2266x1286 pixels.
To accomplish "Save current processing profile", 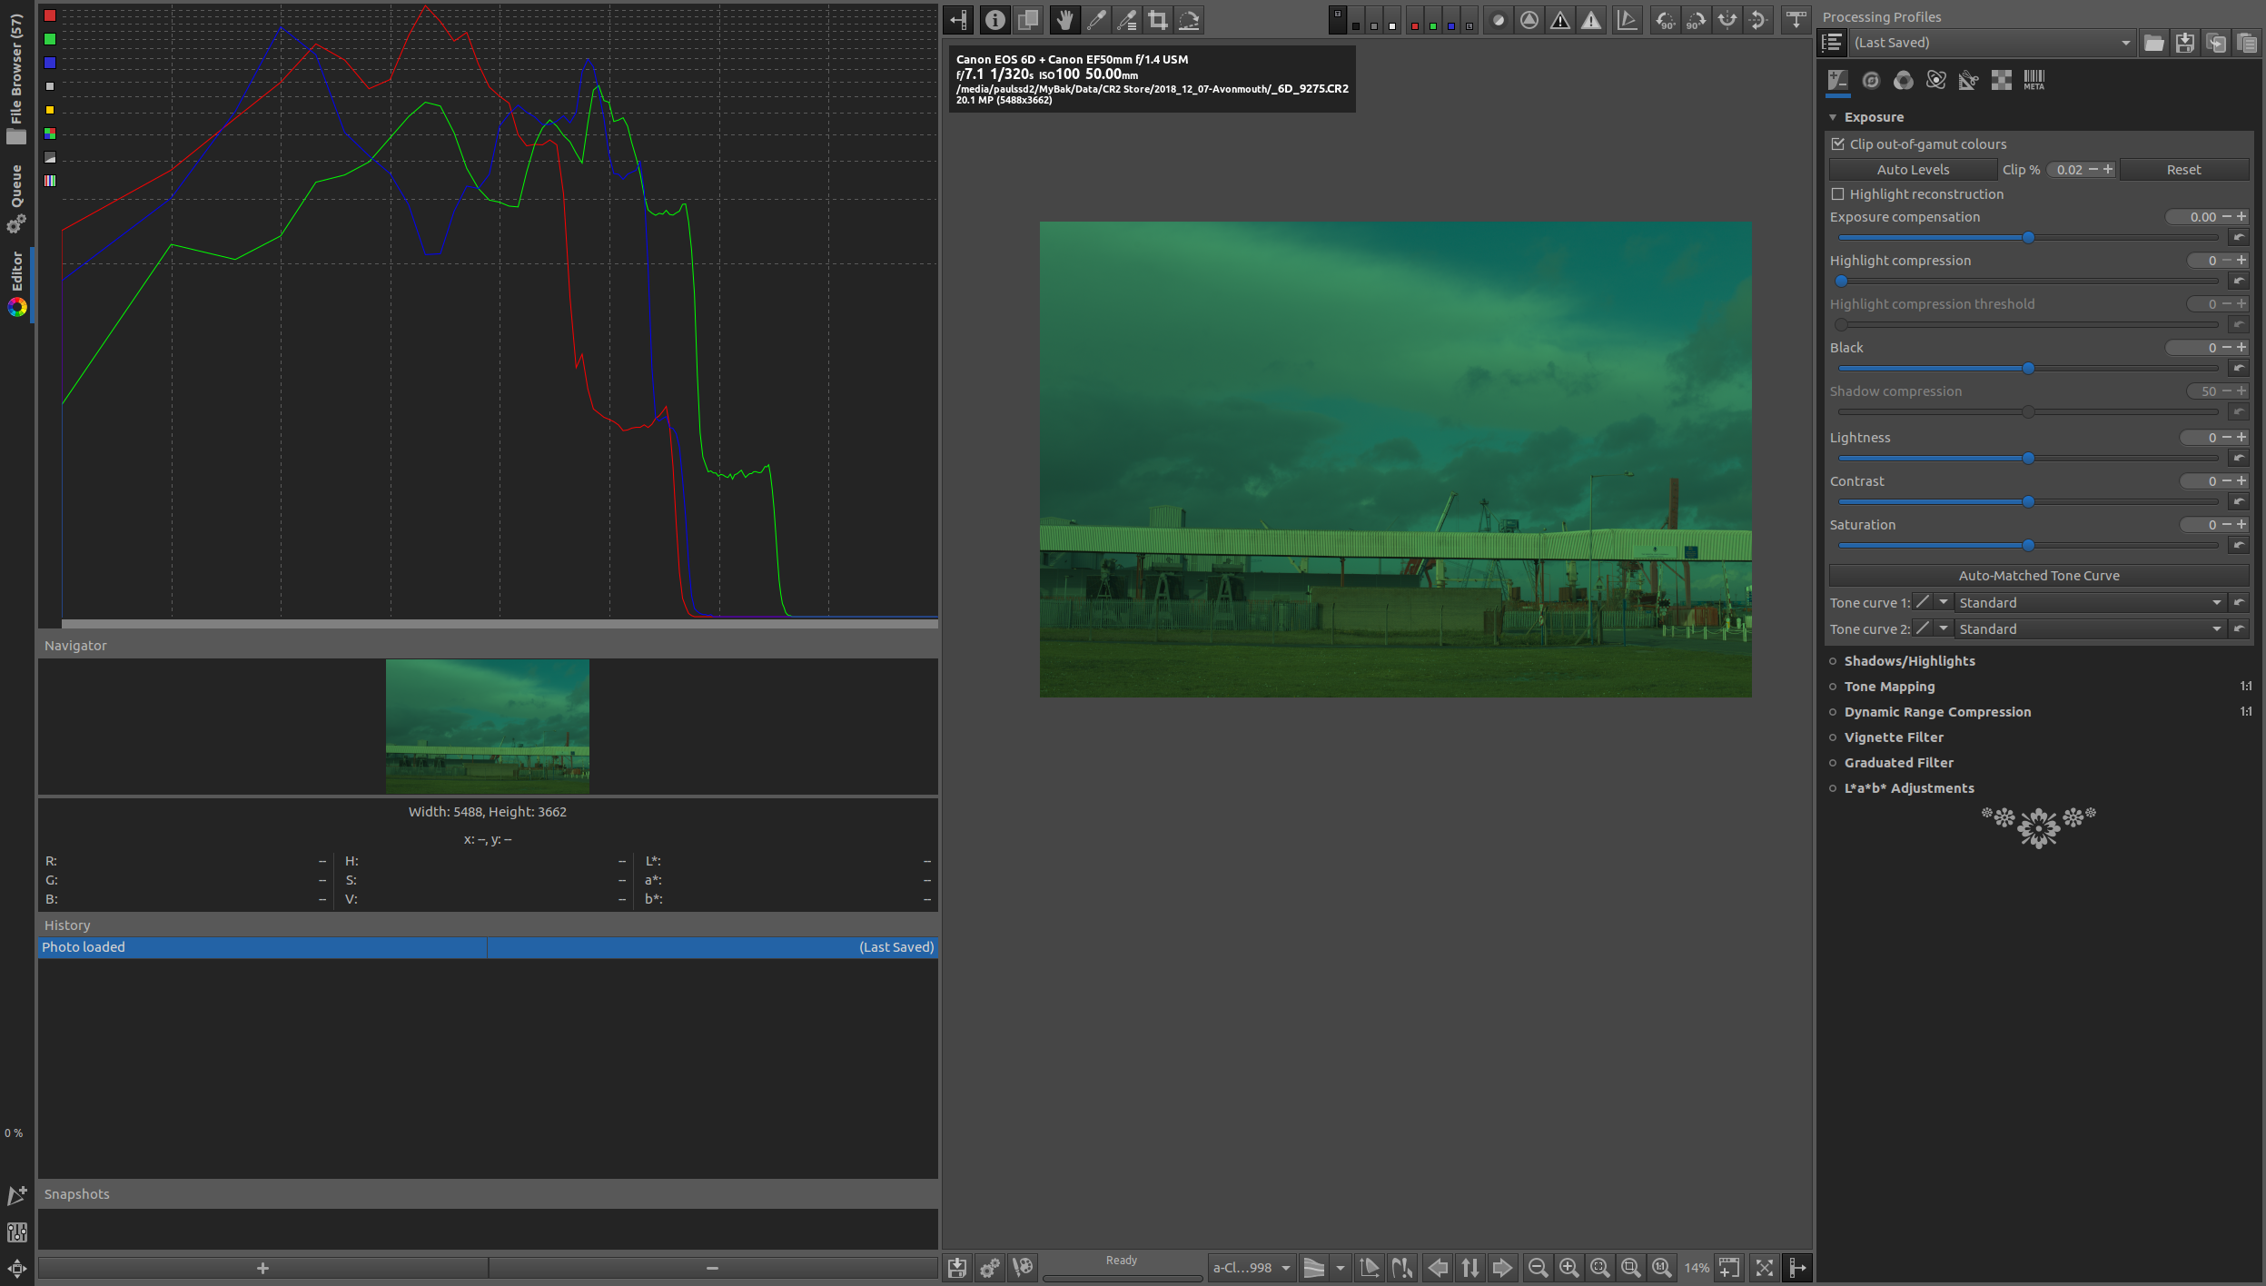I will coord(2184,43).
